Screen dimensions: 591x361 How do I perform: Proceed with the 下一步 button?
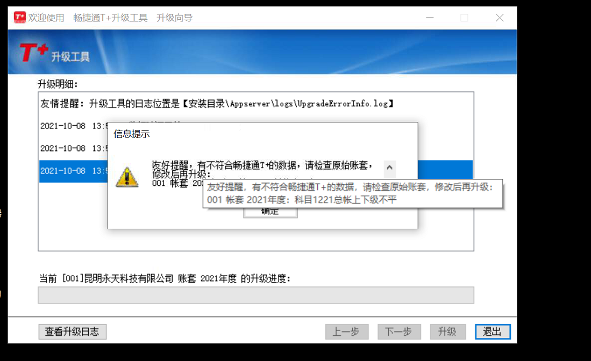[399, 331]
